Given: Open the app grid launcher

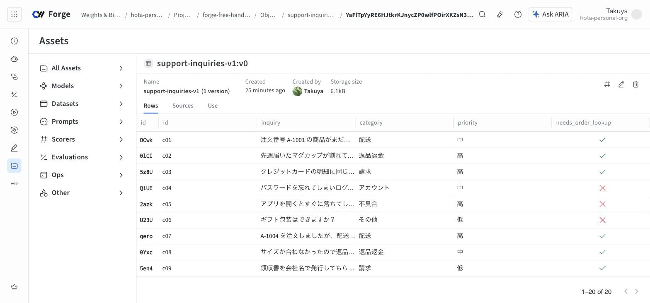Looking at the screenshot, I should 14,14.
